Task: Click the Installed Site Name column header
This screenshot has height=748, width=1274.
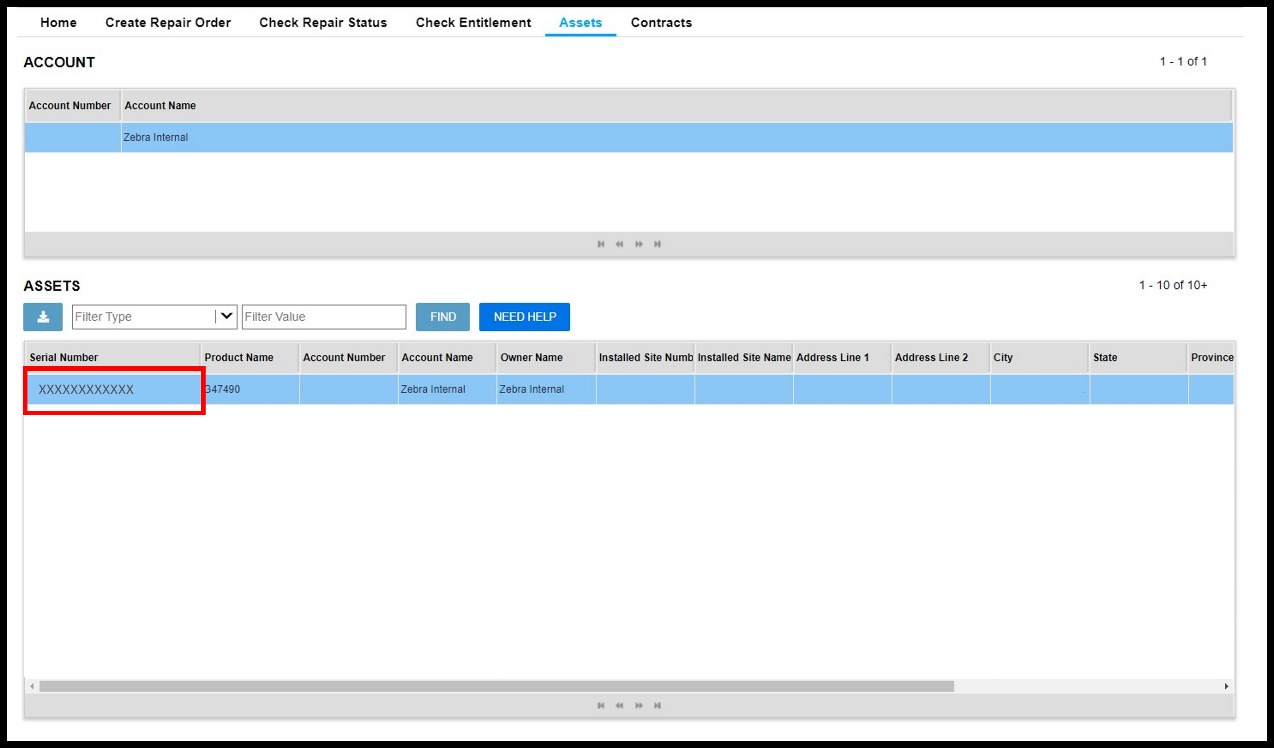Action: pos(744,358)
